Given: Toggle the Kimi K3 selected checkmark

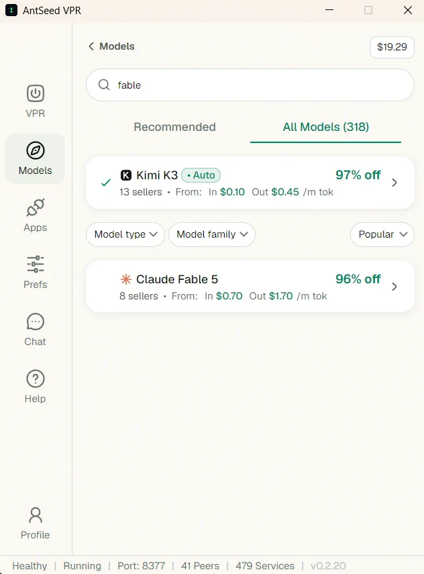Looking at the screenshot, I should pyautogui.click(x=106, y=183).
